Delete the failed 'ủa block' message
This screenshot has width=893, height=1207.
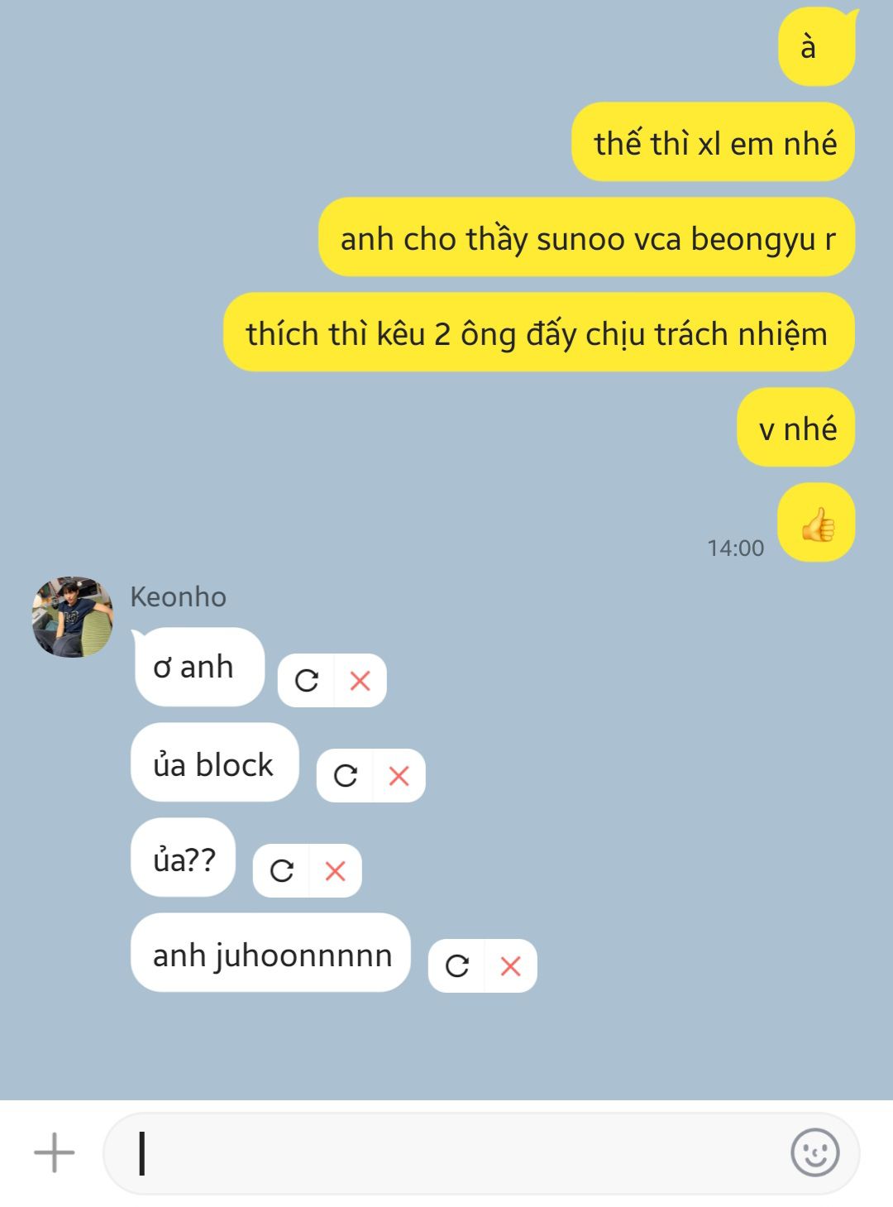click(399, 776)
